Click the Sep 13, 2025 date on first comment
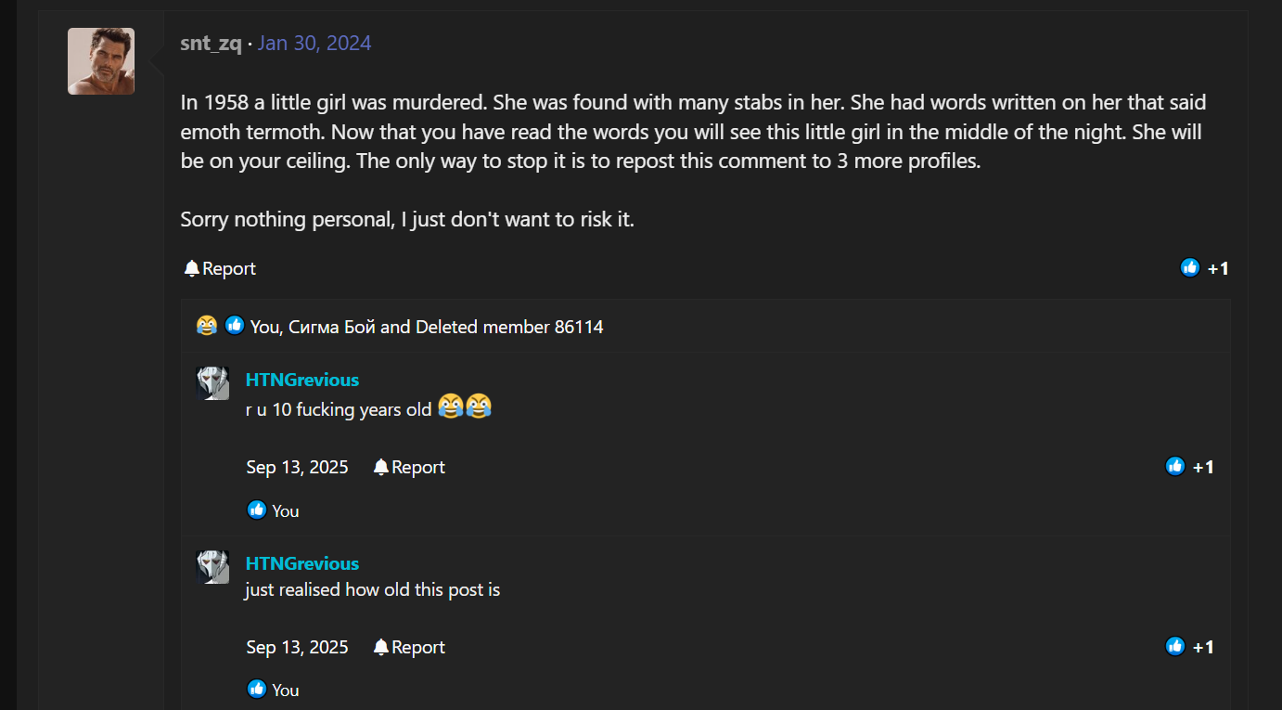Image resolution: width=1282 pixels, height=710 pixels. [297, 467]
